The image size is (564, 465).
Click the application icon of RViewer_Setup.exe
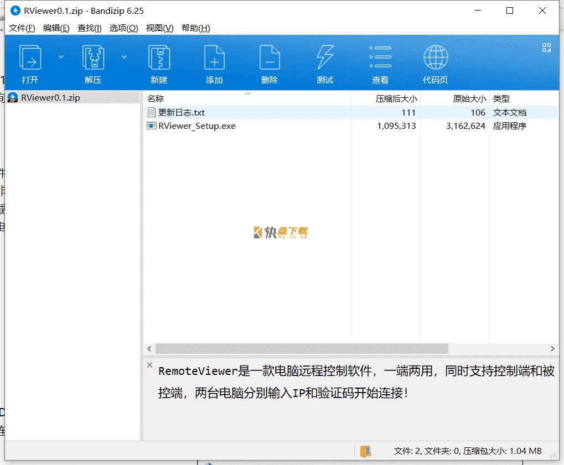152,126
